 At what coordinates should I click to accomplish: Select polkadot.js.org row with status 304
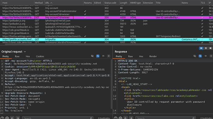pos(106,21)
